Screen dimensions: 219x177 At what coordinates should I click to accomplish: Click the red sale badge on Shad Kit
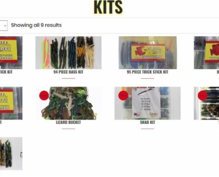pos(123,96)
